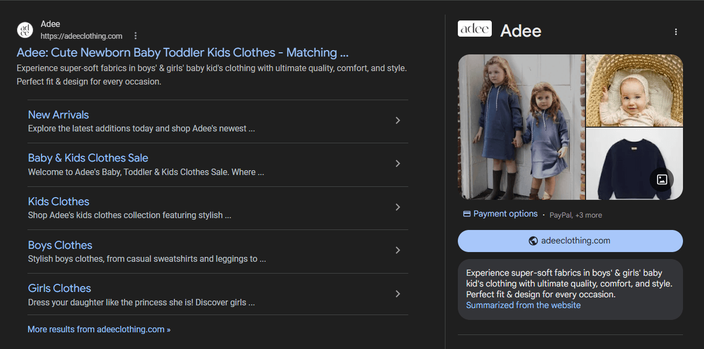This screenshot has width=704, height=349.
Task: Open the Girls Clothes sitelink
Action: click(59, 288)
